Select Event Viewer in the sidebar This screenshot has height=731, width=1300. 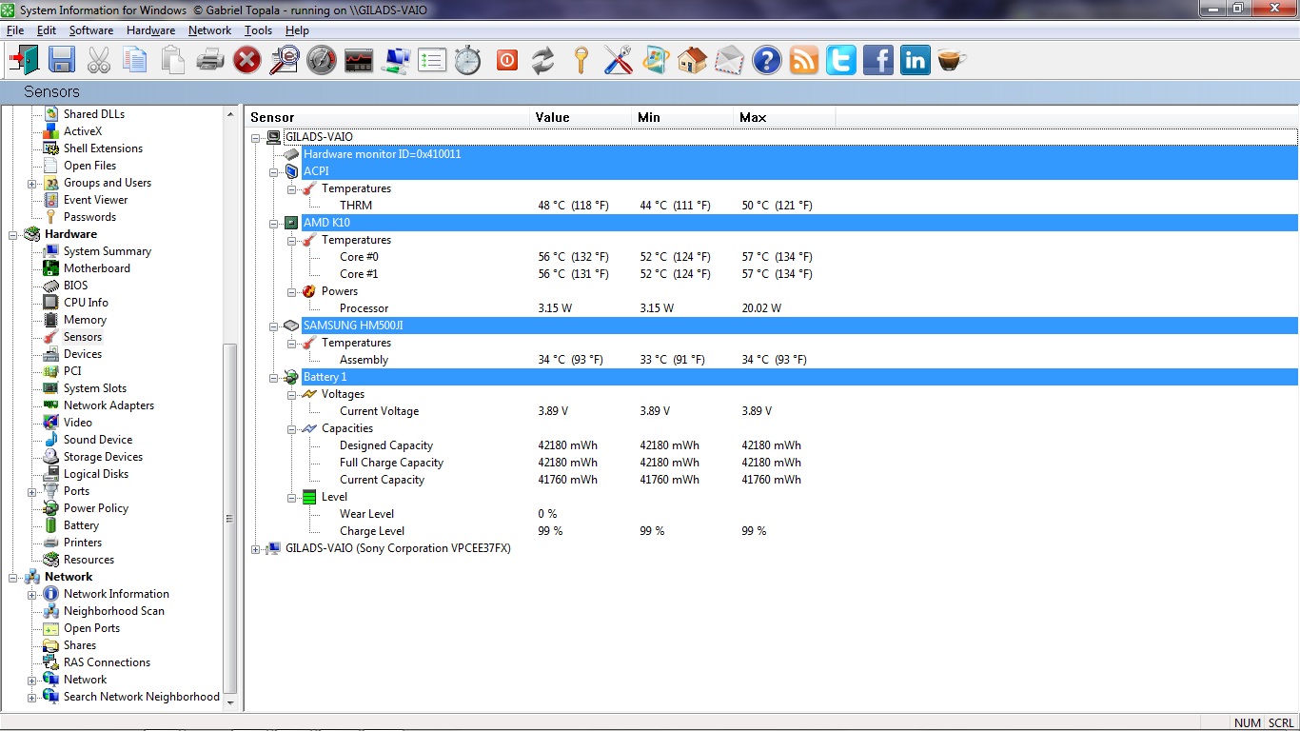(x=95, y=200)
